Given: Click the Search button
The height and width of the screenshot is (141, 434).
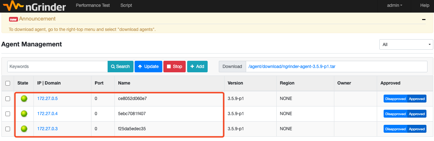Looking at the screenshot, I should click(x=120, y=67).
